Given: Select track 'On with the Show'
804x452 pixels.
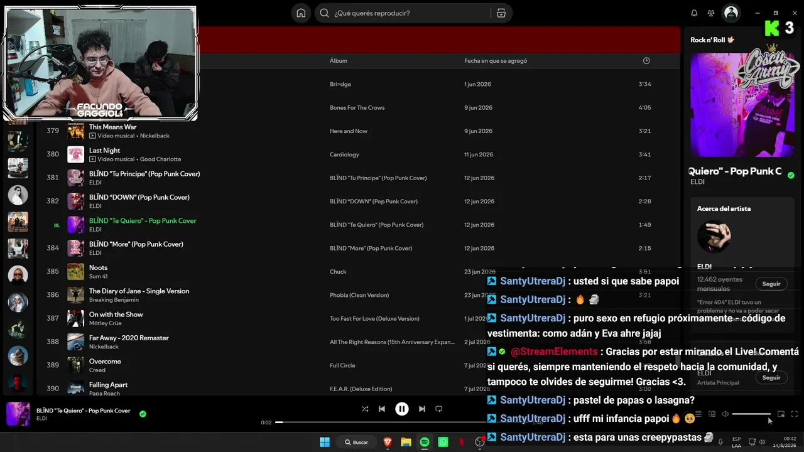Looking at the screenshot, I should pyautogui.click(x=116, y=315).
